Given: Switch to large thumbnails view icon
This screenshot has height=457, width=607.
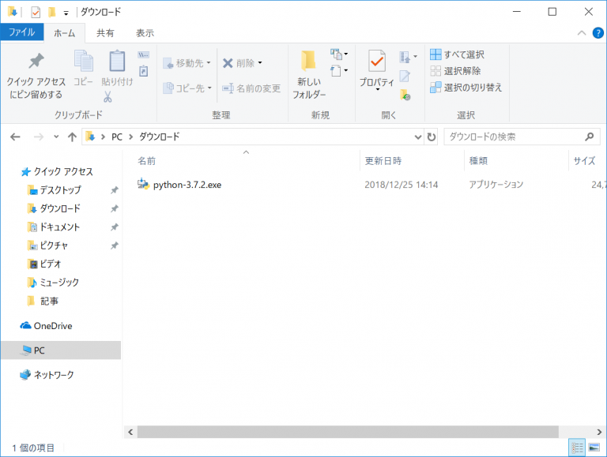Looking at the screenshot, I should coord(594,448).
